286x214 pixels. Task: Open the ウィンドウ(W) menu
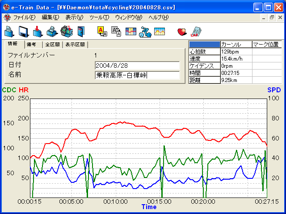128,17
